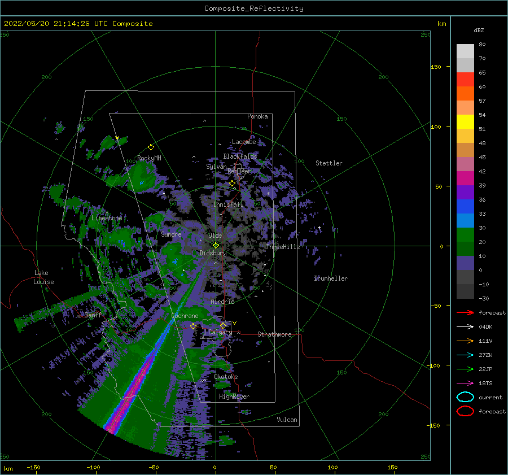Click the 80 dBZ value in legend

coord(482,45)
